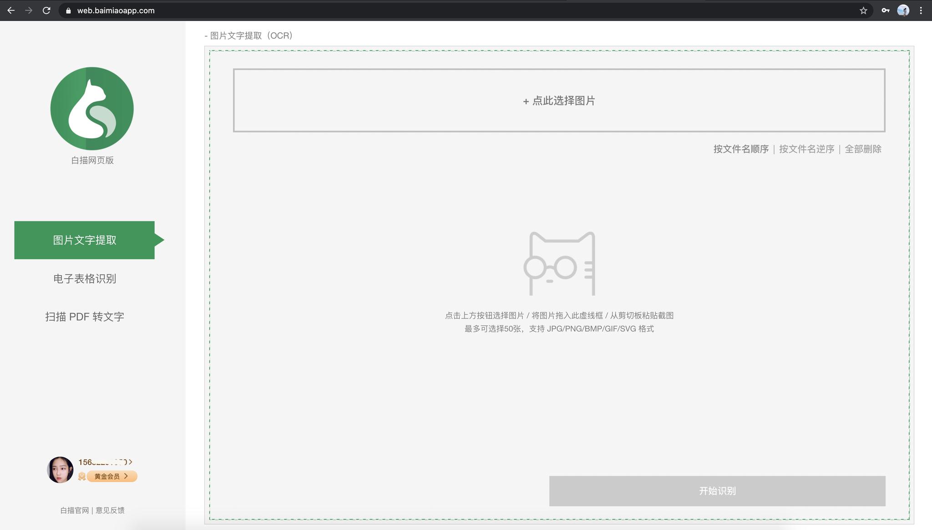Open the Chrome profile avatar
Screen dimensions: 932x530
click(903, 10)
